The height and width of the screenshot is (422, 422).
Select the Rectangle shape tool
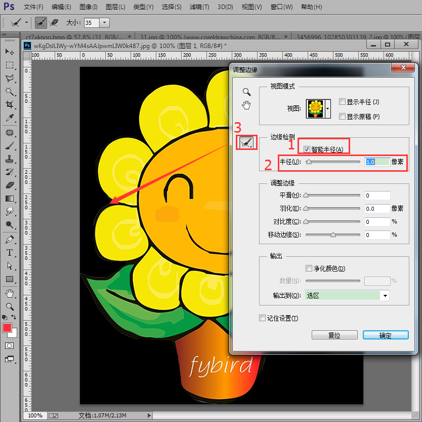coord(10,279)
